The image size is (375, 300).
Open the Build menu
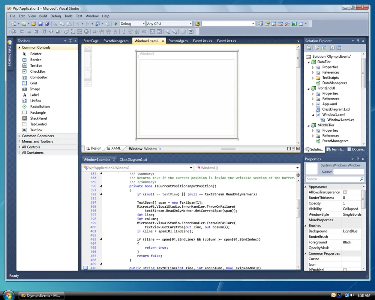[x=43, y=16]
